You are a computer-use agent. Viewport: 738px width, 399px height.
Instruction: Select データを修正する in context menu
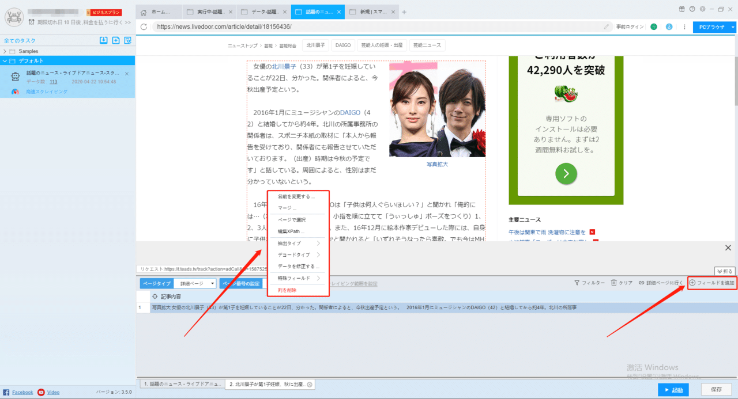click(x=298, y=267)
